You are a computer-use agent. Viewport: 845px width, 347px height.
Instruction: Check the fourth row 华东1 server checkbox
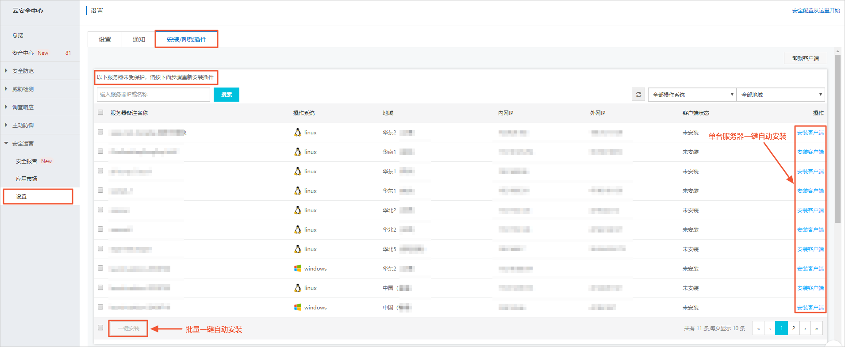(x=100, y=190)
